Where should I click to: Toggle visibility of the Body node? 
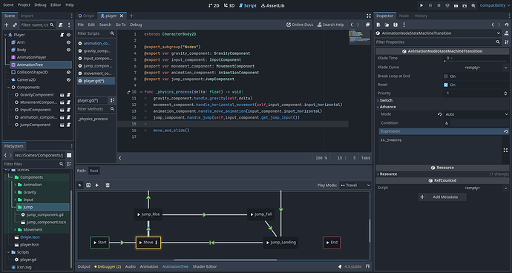coord(68,50)
